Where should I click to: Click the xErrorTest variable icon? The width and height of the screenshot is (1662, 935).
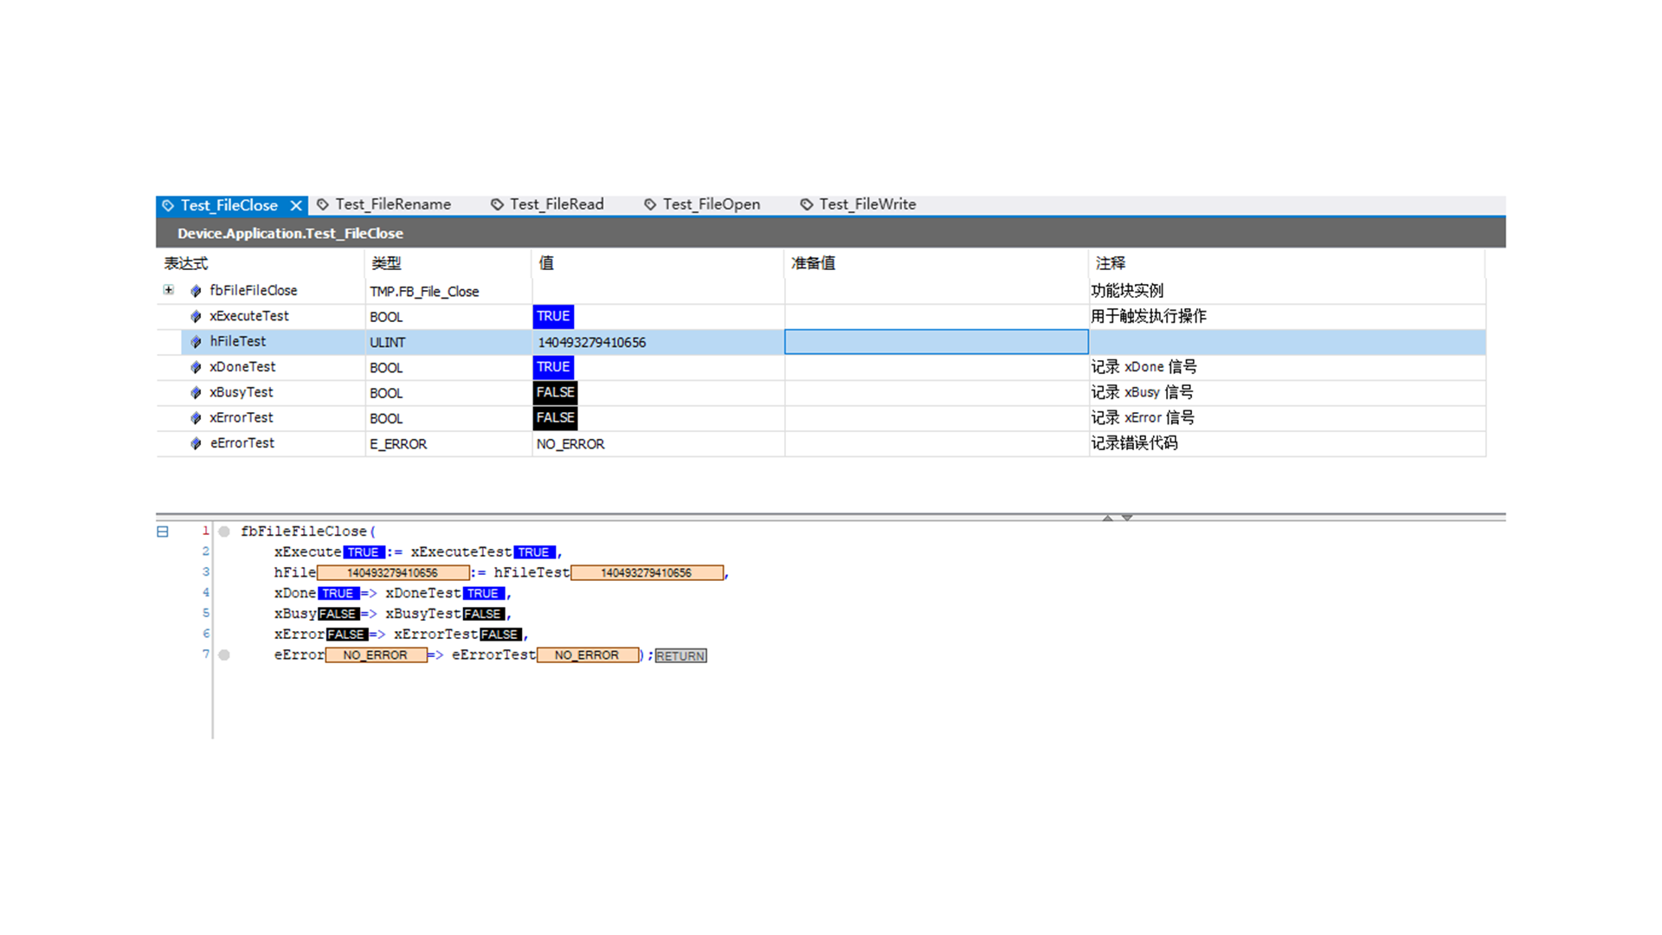tap(196, 417)
